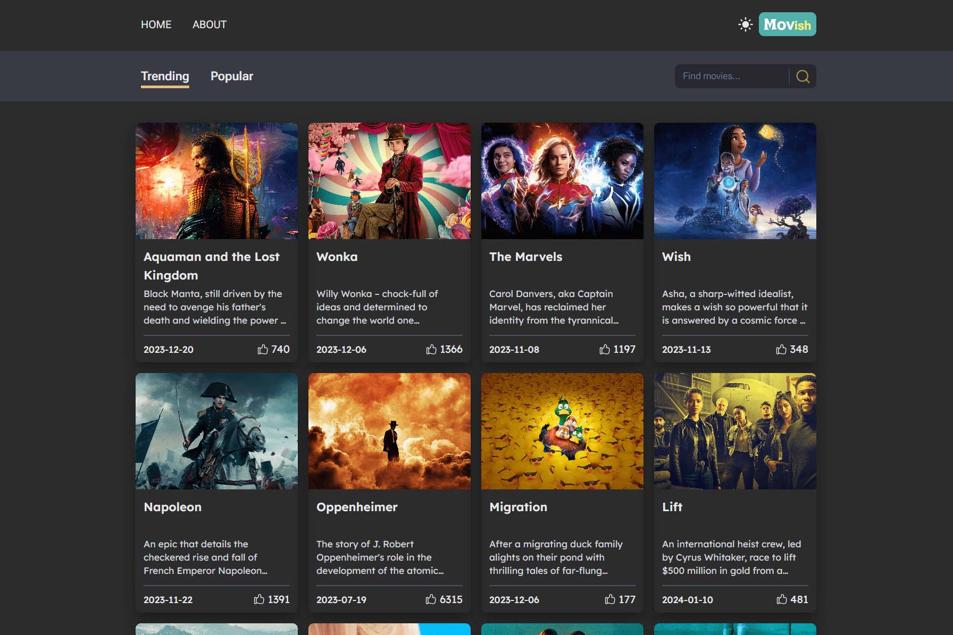Open the HOME navigation link

pyautogui.click(x=156, y=24)
